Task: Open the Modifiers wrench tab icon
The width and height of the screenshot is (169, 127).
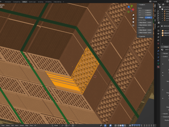Action: (158, 51)
